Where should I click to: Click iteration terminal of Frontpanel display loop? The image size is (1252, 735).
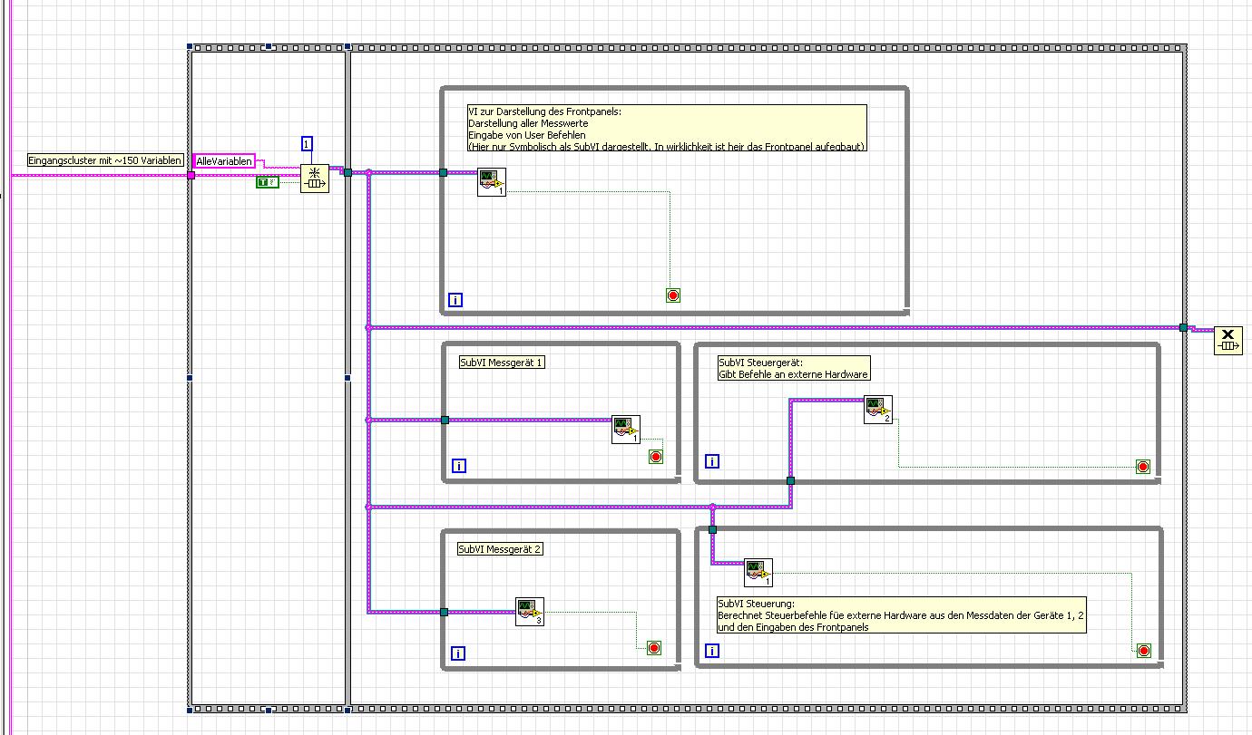pyautogui.click(x=455, y=300)
